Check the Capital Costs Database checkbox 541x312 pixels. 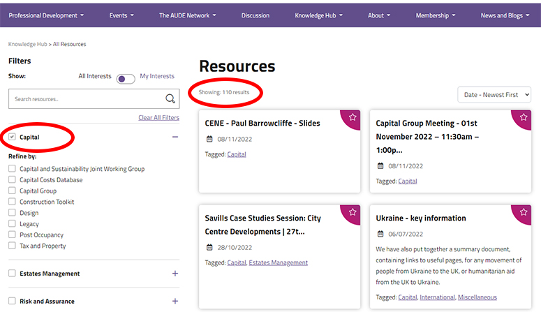pyautogui.click(x=12, y=180)
